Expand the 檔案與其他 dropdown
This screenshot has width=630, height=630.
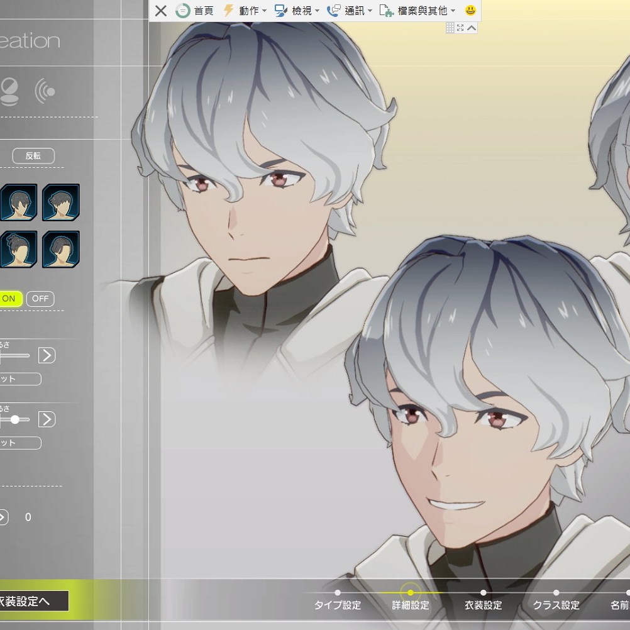point(417,11)
